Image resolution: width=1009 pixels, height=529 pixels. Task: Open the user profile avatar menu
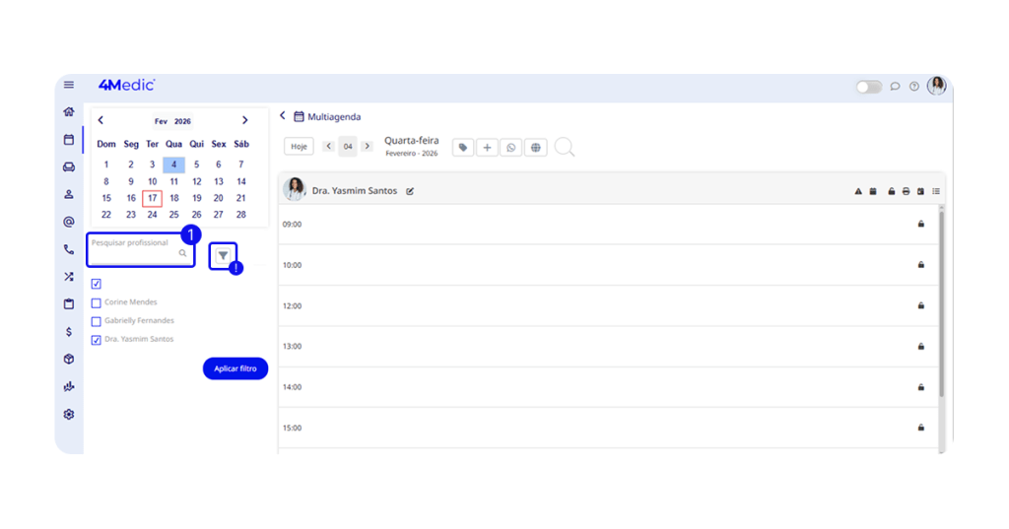(x=936, y=86)
